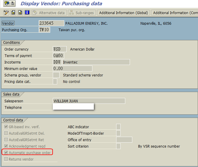The width and height of the screenshot is (198, 167).
Task: Click the Naperville, IL, 6056 address text
Action: point(156,24)
